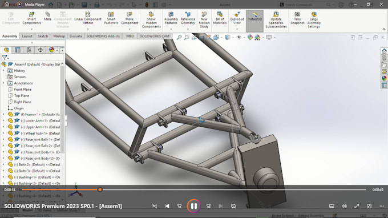Open Exploded View dropdown arrow
388x218 pixels.
(237, 29)
